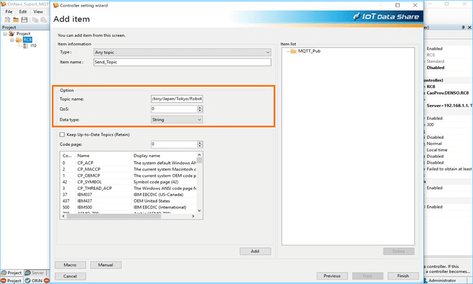The width and height of the screenshot is (473, 284).
Task: Open the View menu
Action: click(x=38, y=11)
